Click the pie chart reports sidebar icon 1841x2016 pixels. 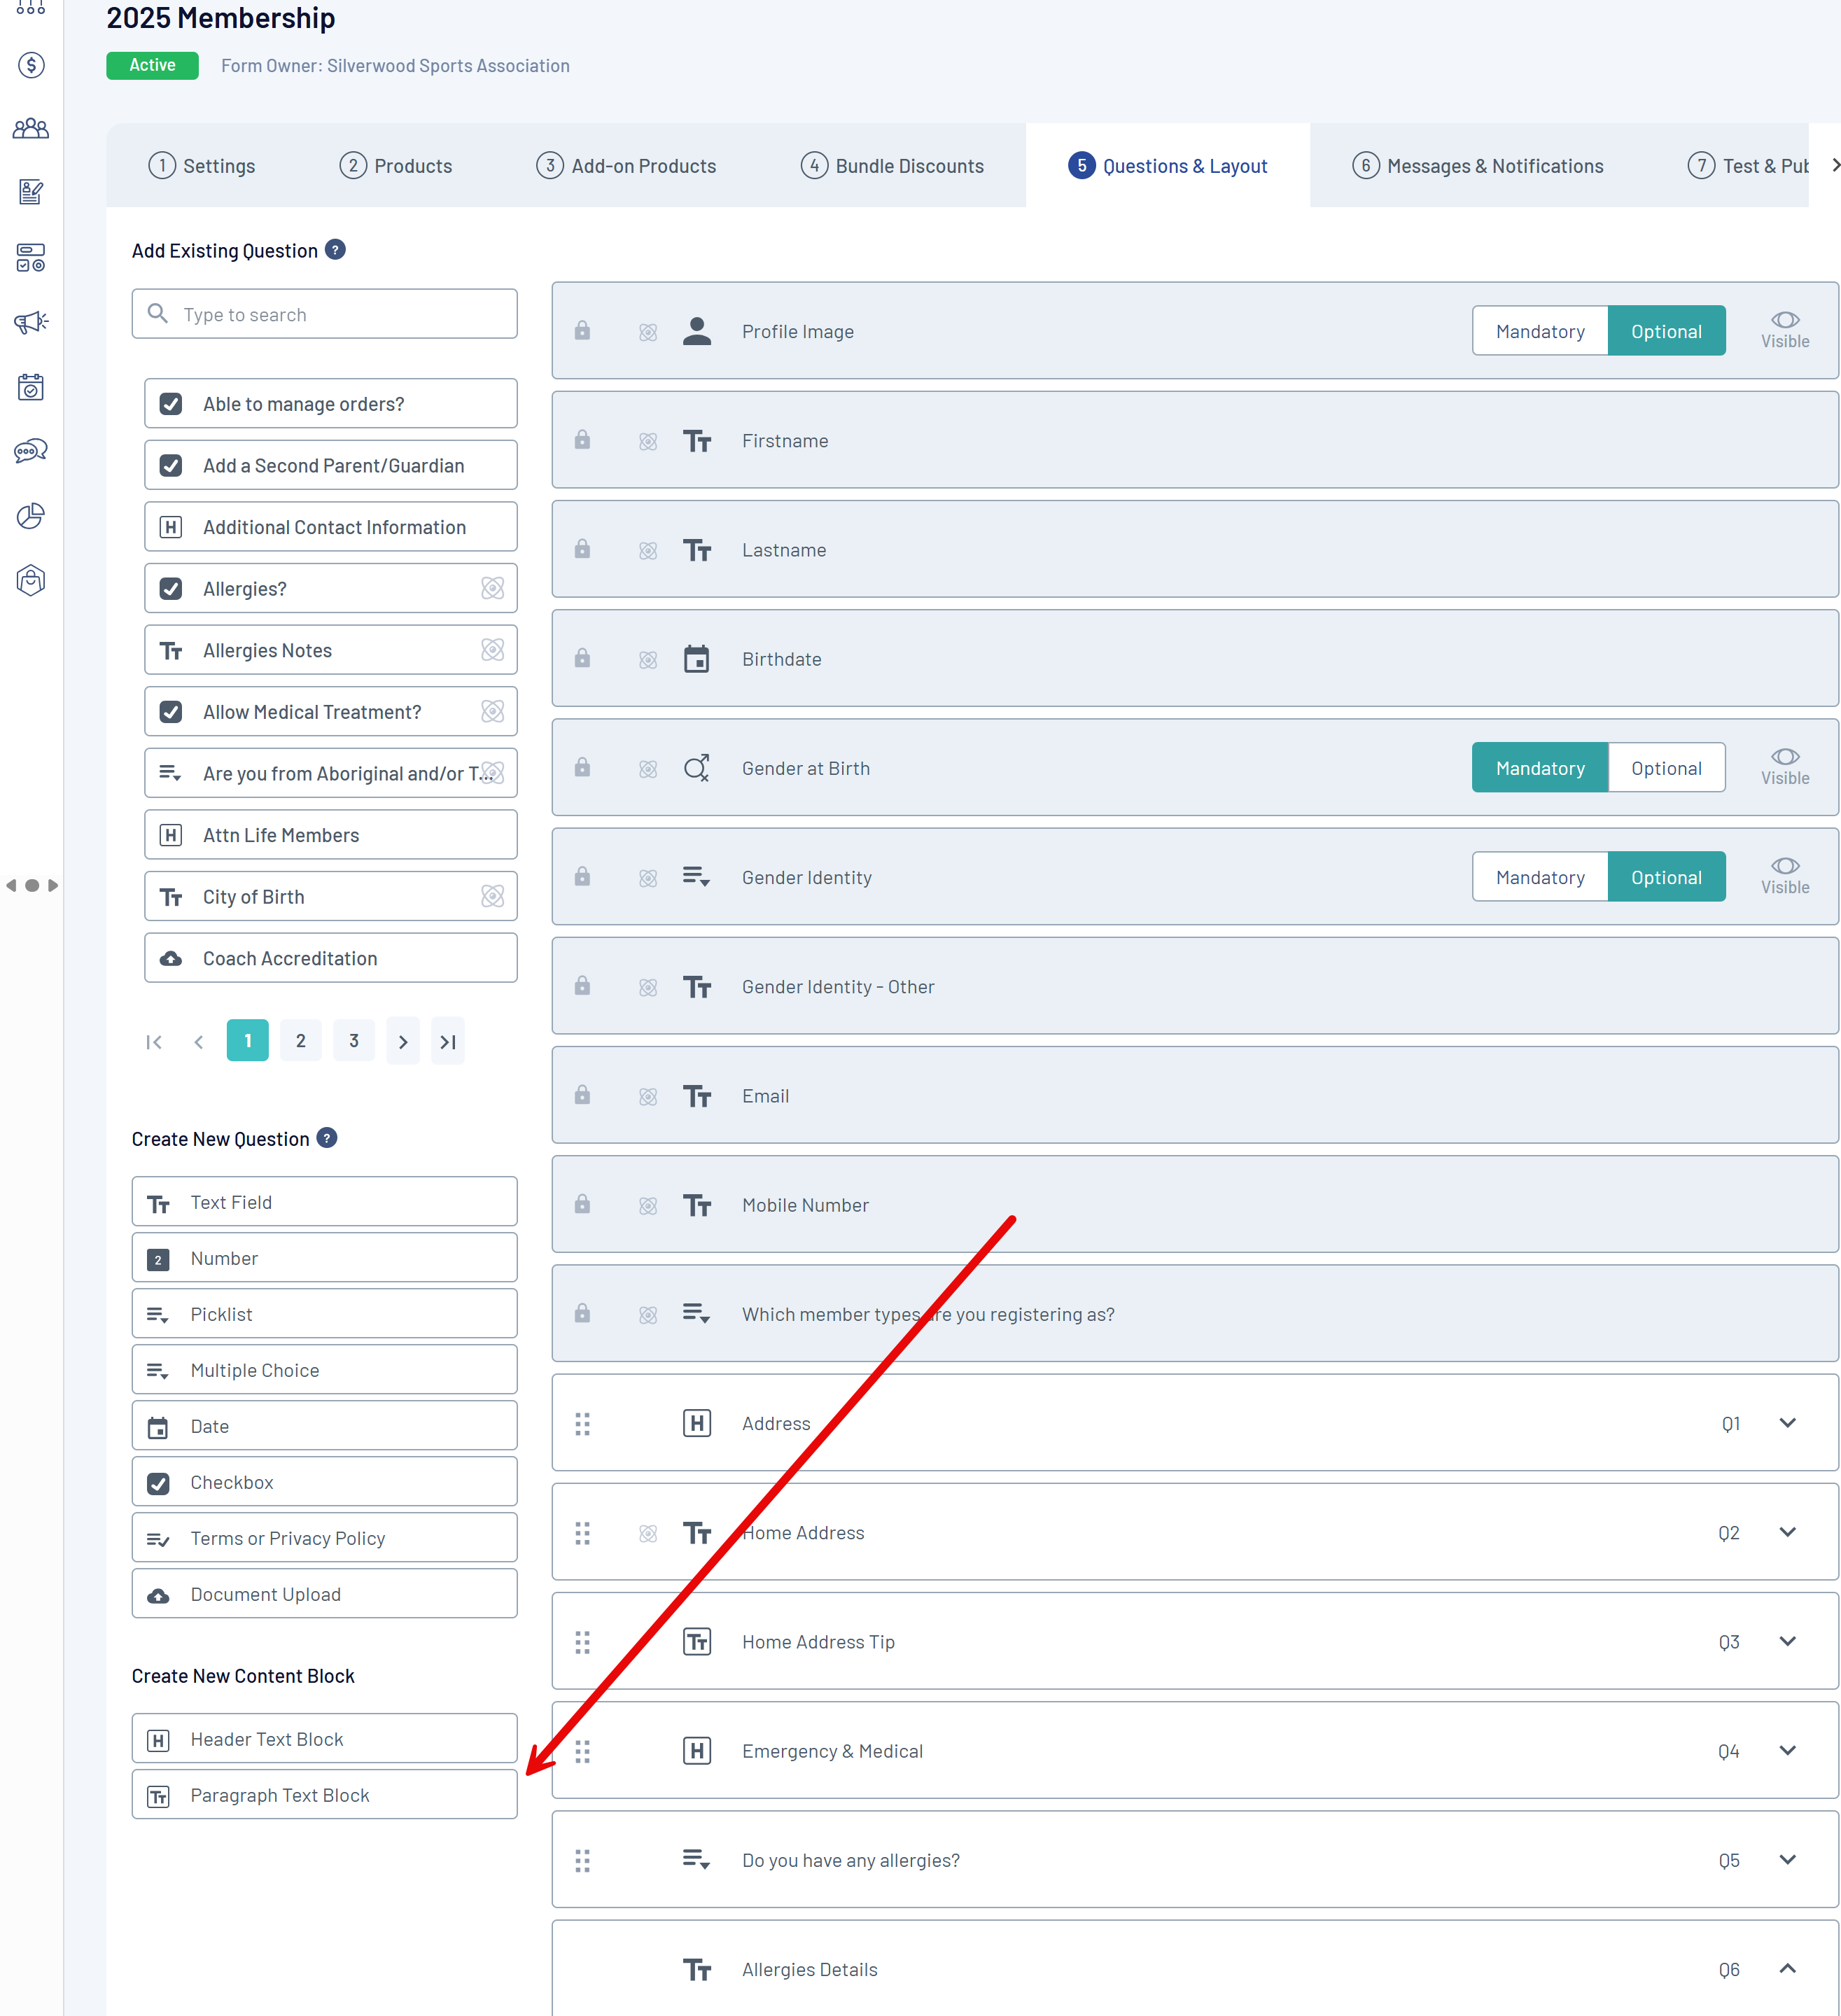[x=31, y=516]
